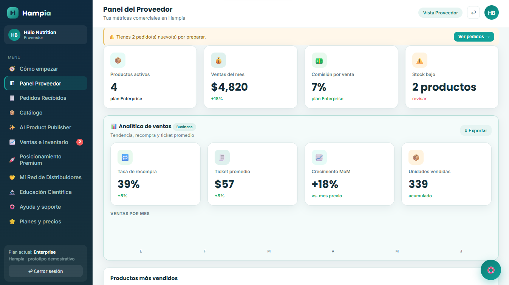The image size is (509, 285).
Task: Click the red 2 badge on Ventas e Inventario
Action: (80, 142)
